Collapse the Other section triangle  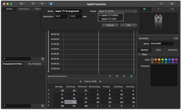(x=140, y=54)
